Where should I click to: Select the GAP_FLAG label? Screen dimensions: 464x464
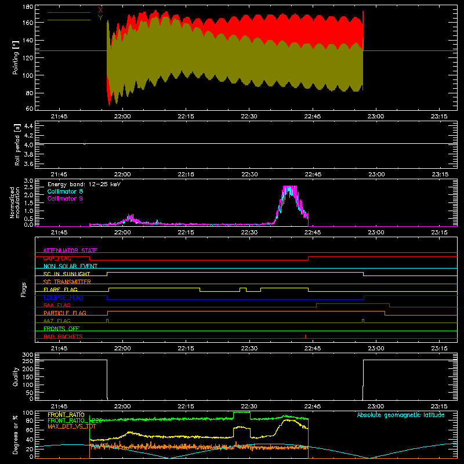pos(57,258)
